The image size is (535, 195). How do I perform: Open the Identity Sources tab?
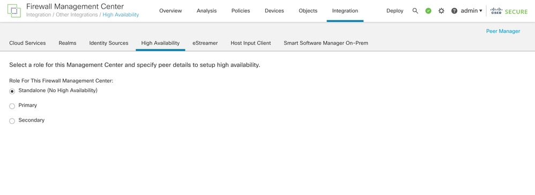(x=108, y=43)
